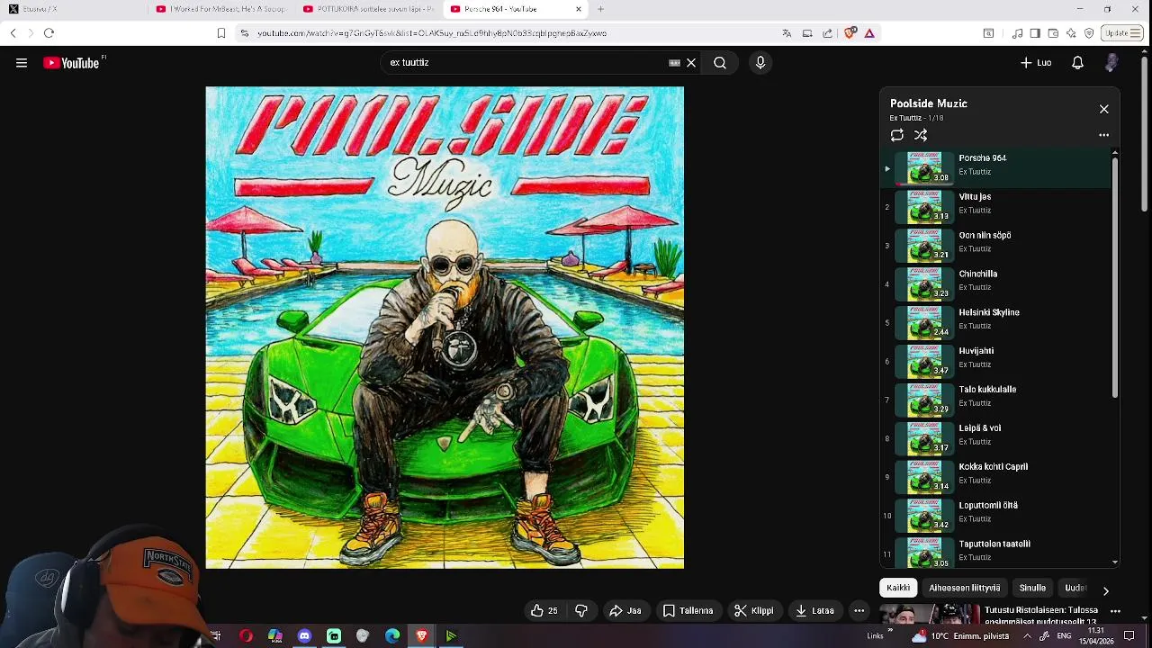Screen dimensions: 1152x648
Task: Open the account avatar menu
Action: coord(1111,63)
